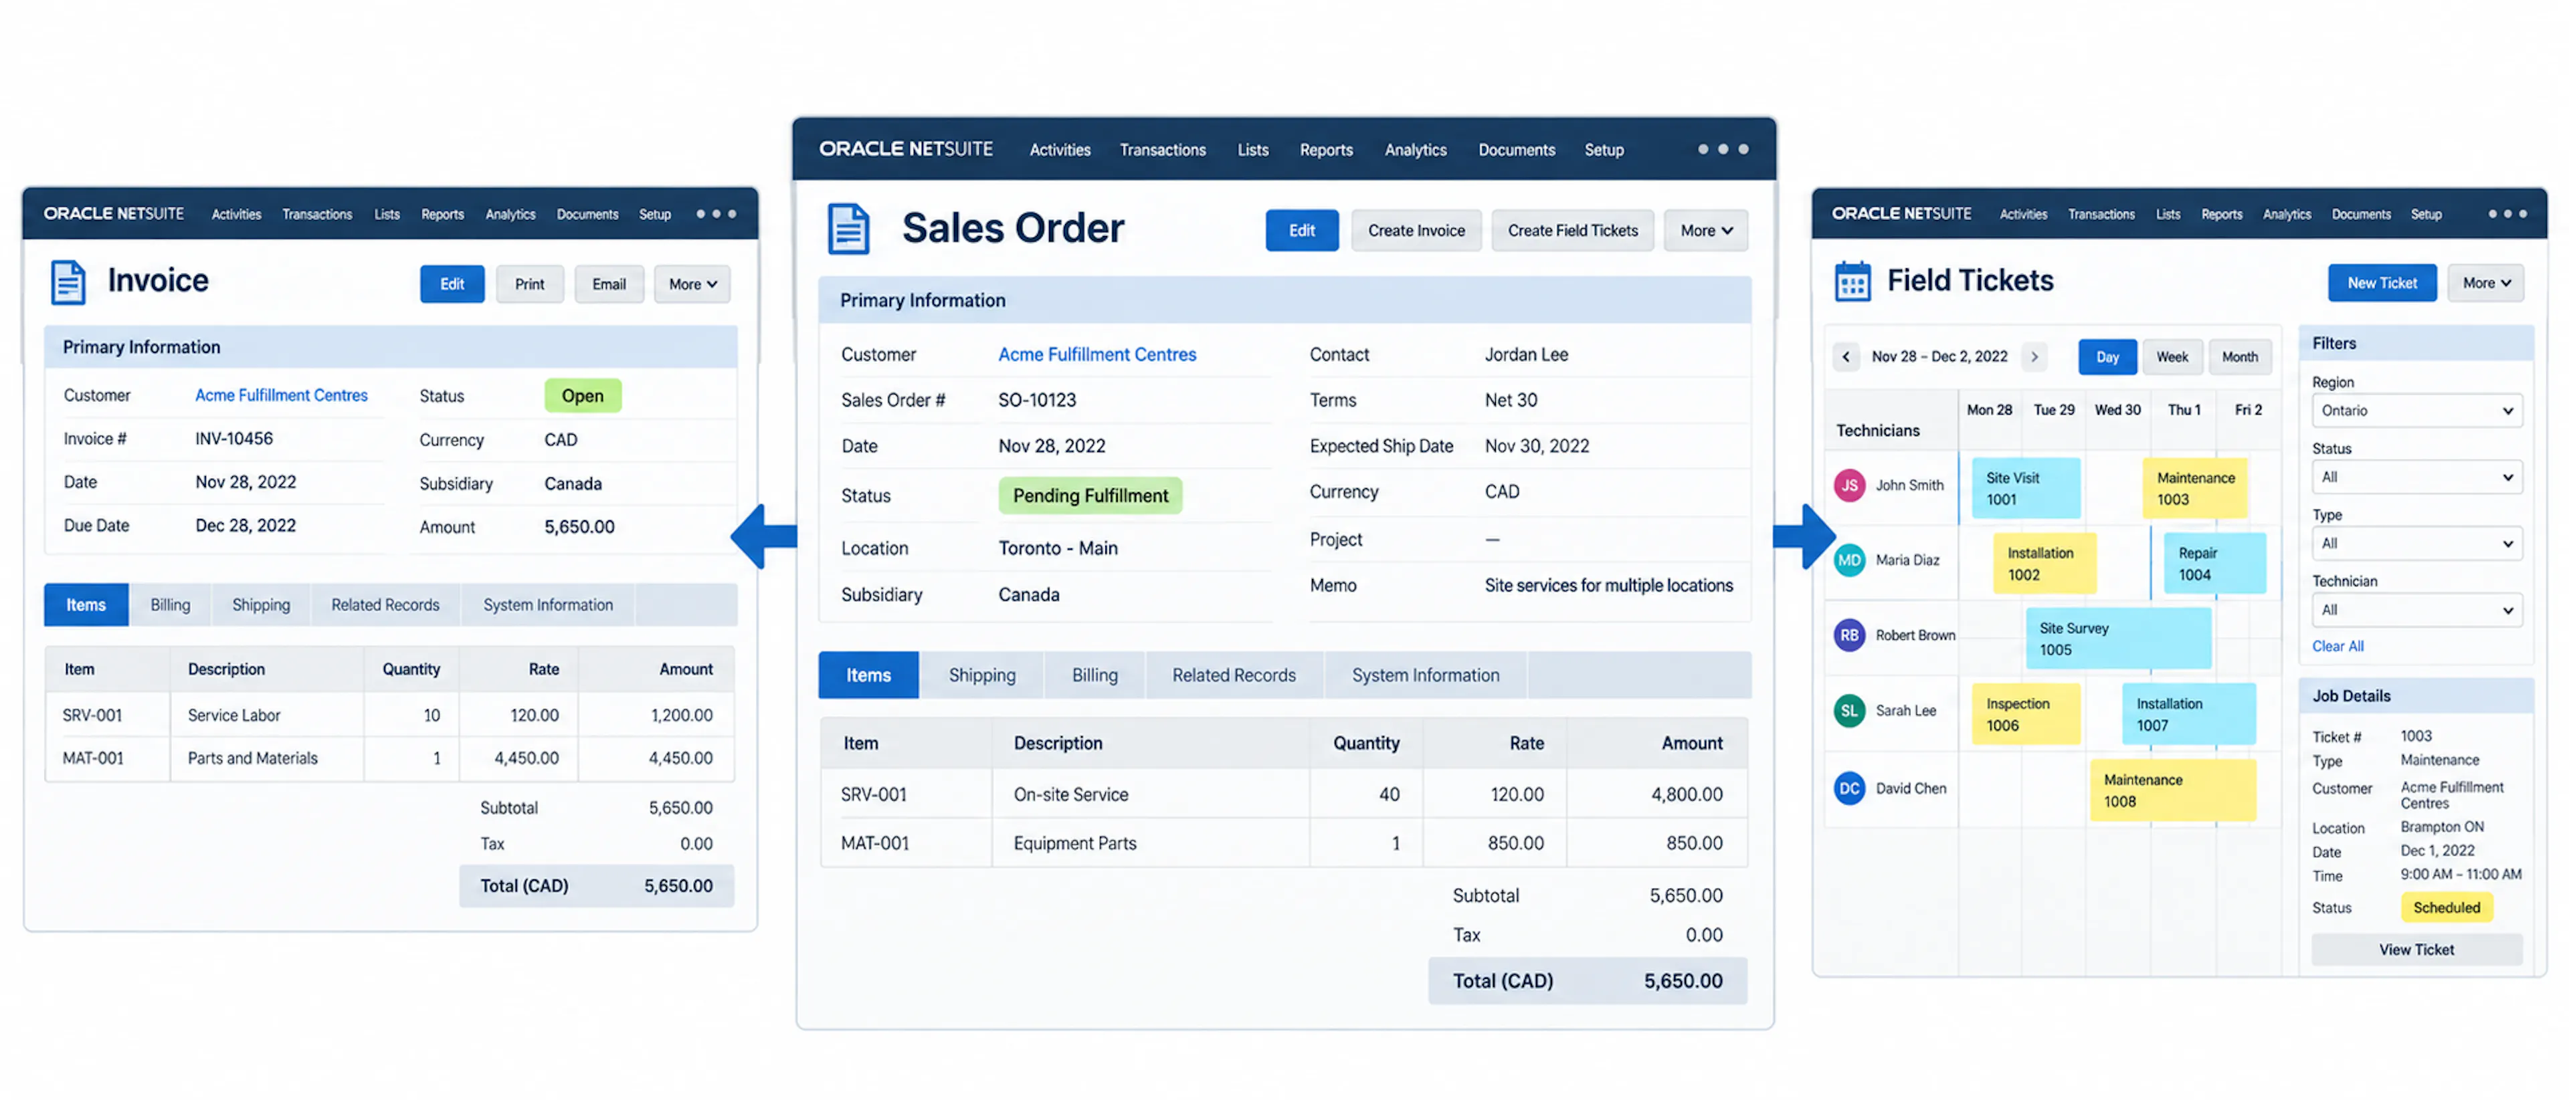
Task: Select Installation 1002 ticket block
Action: (x=2044, y=563)
